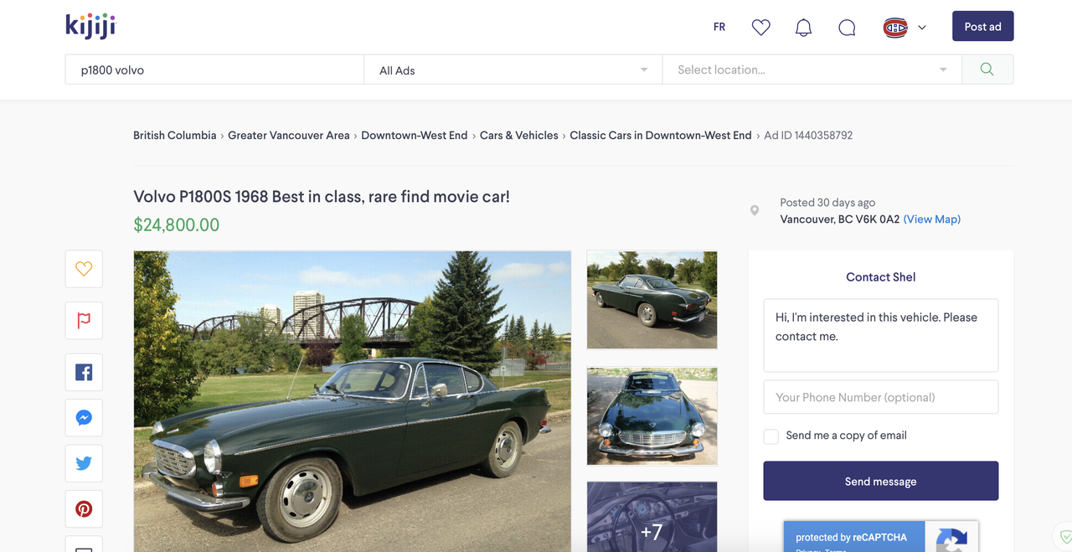The height and width of the screenshot is (552, 1072).
Task: Click the reCAPTCHA badge
Action: (x=880, y=536)
